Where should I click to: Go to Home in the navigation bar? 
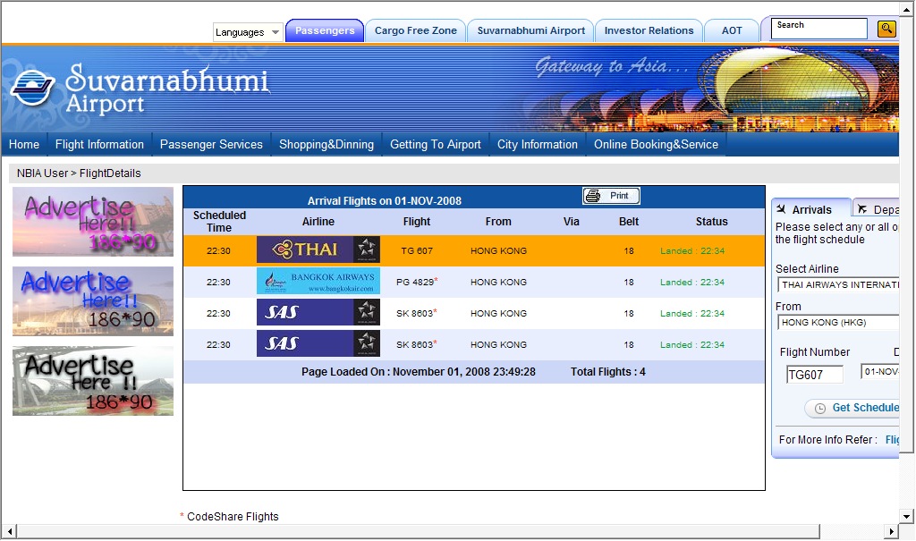tap(24, 144)
